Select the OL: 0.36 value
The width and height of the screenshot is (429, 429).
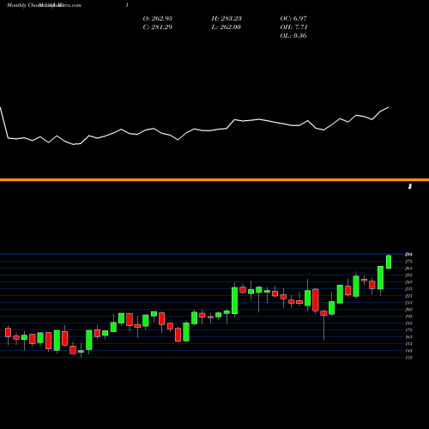(293, 36)
